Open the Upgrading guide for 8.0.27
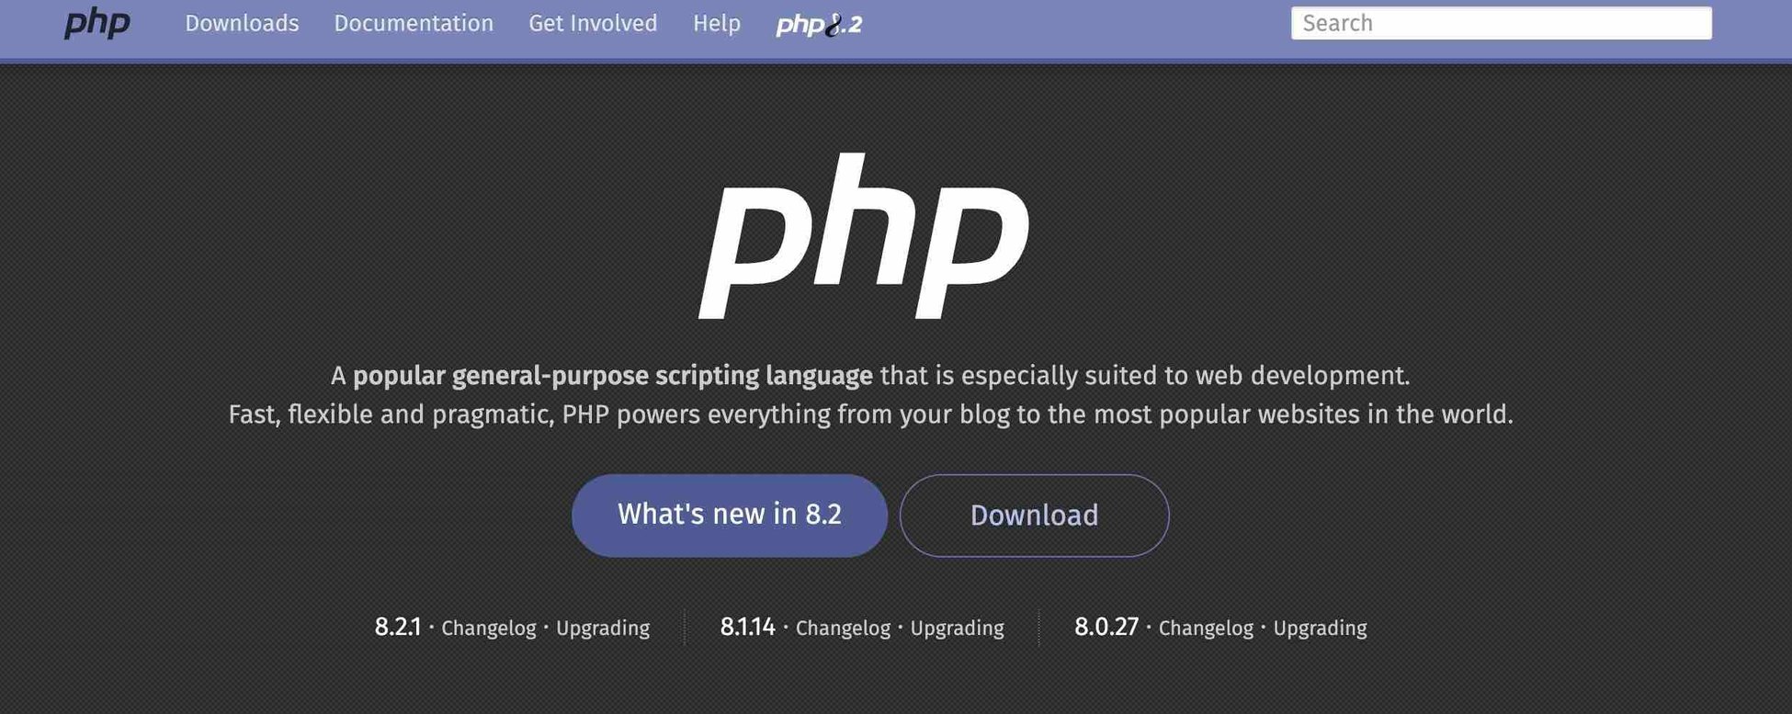The width and height of the screenshot is (1792, 714). 1320,629
